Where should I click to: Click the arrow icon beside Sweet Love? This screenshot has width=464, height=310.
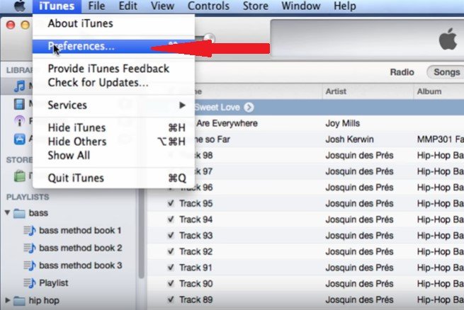[x=249, y=108]
